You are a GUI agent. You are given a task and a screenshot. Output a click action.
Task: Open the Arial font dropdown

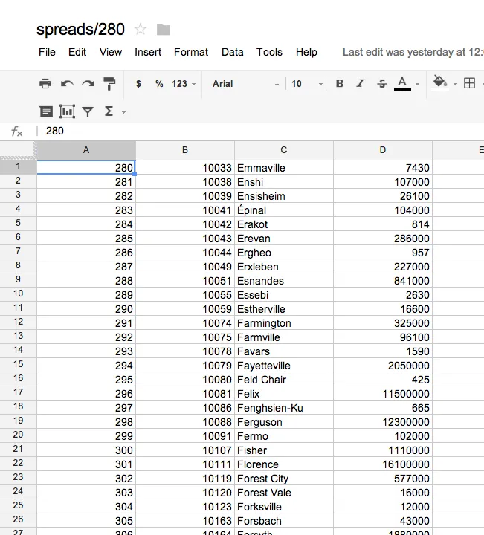pyautogui.click(x=245, y=83)
